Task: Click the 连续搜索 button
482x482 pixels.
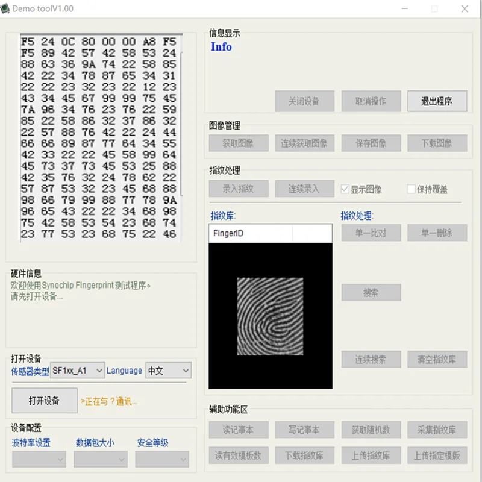Action: (371, 359)
